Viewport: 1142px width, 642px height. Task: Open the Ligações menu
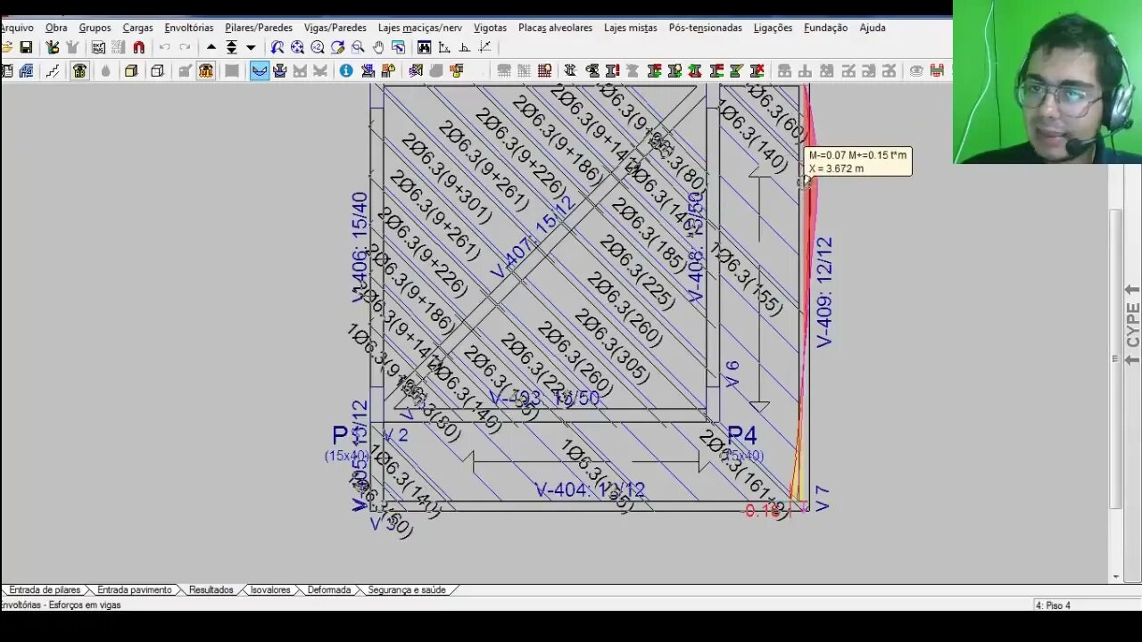[x=773, y=28]
